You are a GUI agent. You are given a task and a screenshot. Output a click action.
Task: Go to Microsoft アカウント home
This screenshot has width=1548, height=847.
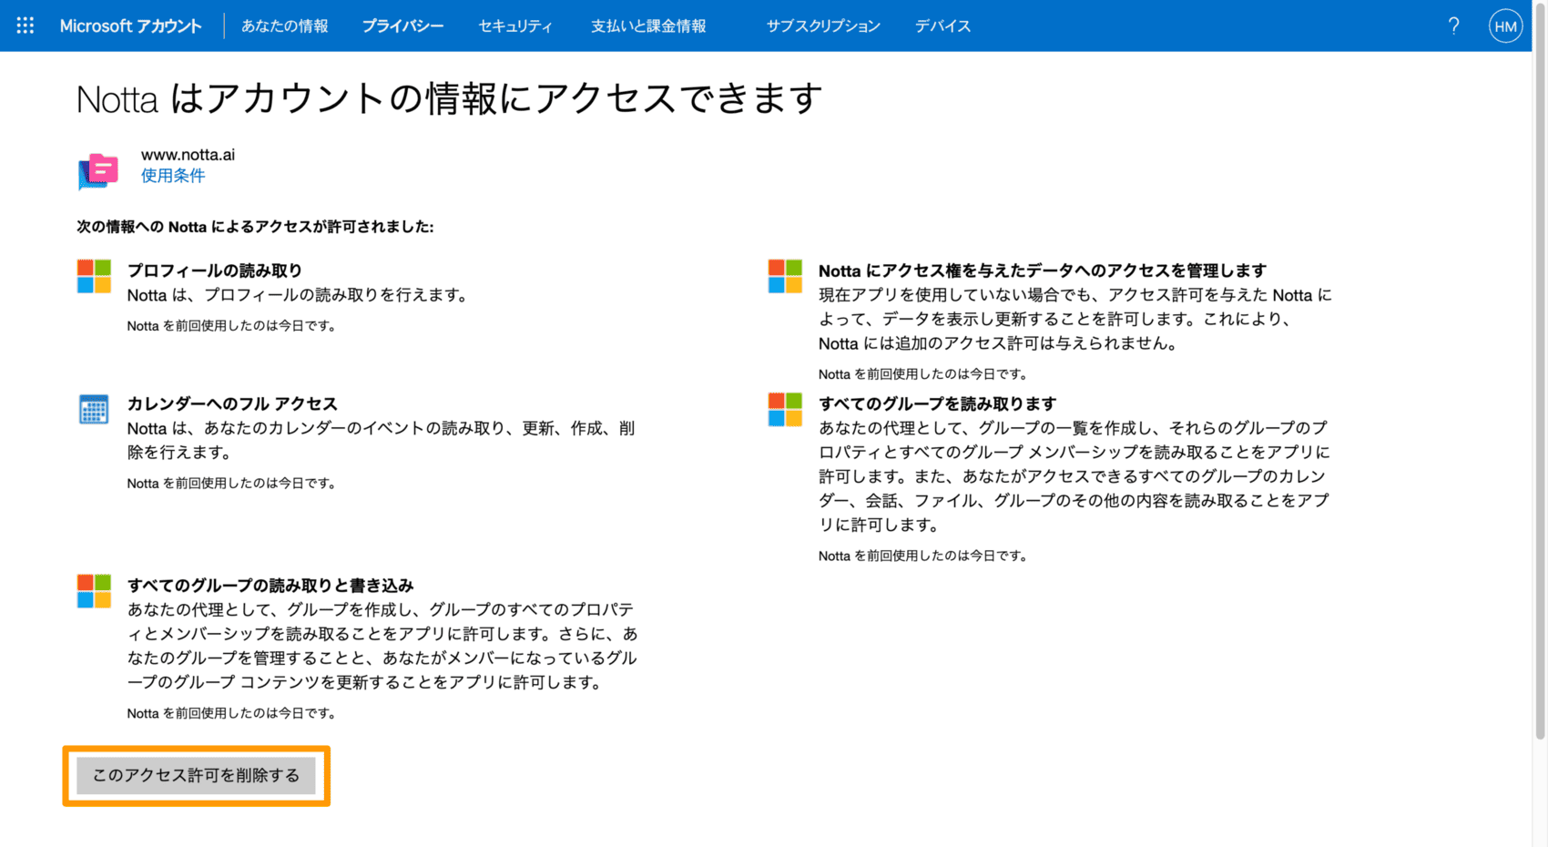click(130, 26)
